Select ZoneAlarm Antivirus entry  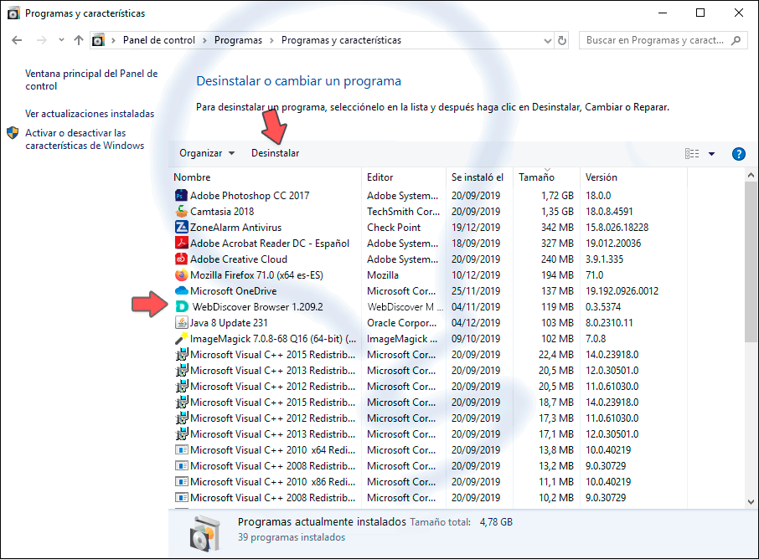235,228
